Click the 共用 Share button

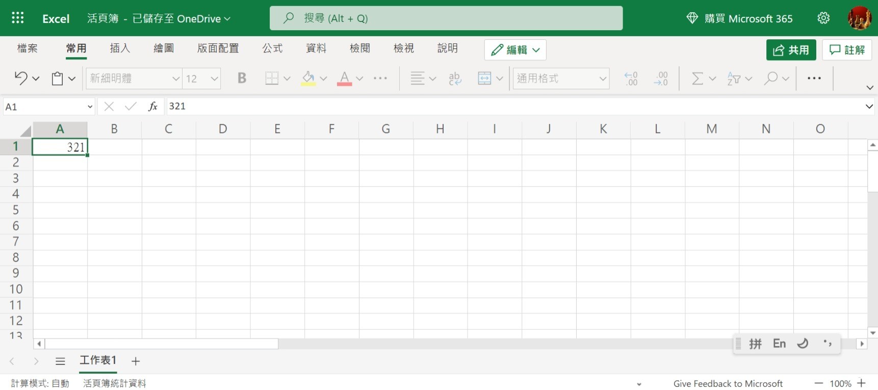791,49
